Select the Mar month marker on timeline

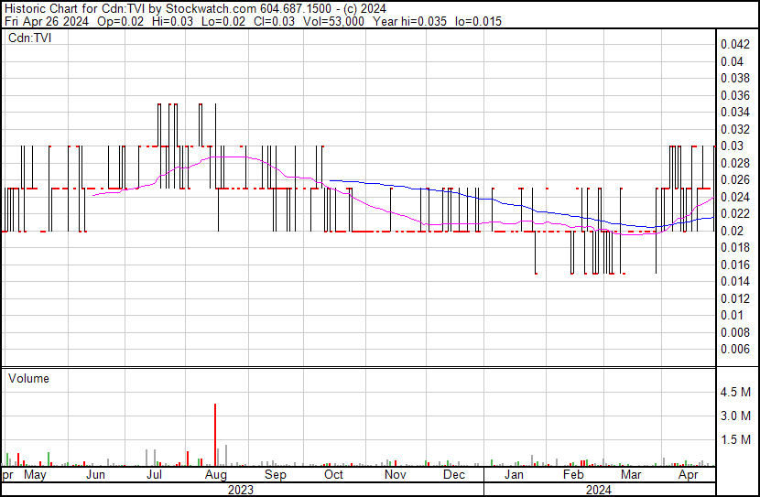pos(631,475)
